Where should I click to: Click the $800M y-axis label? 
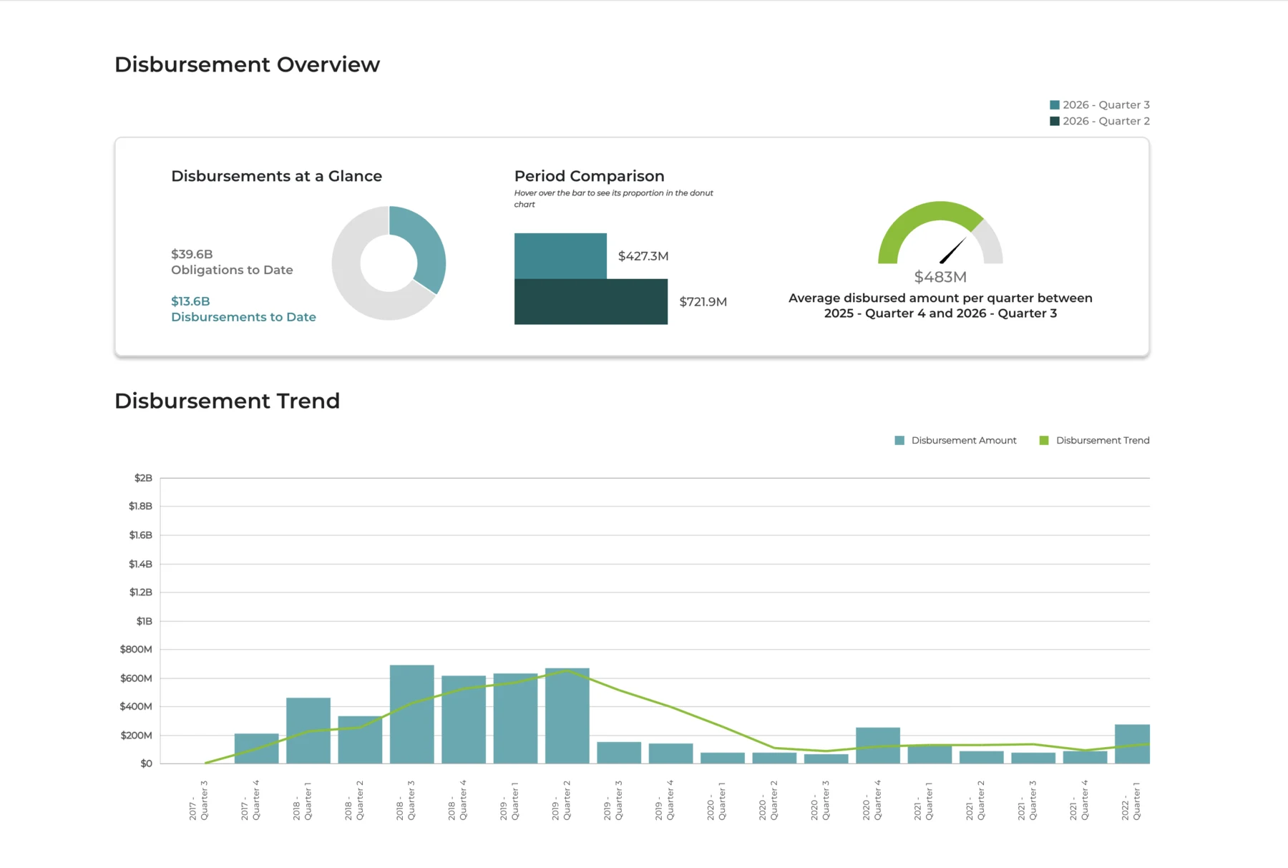coord(136,650)
